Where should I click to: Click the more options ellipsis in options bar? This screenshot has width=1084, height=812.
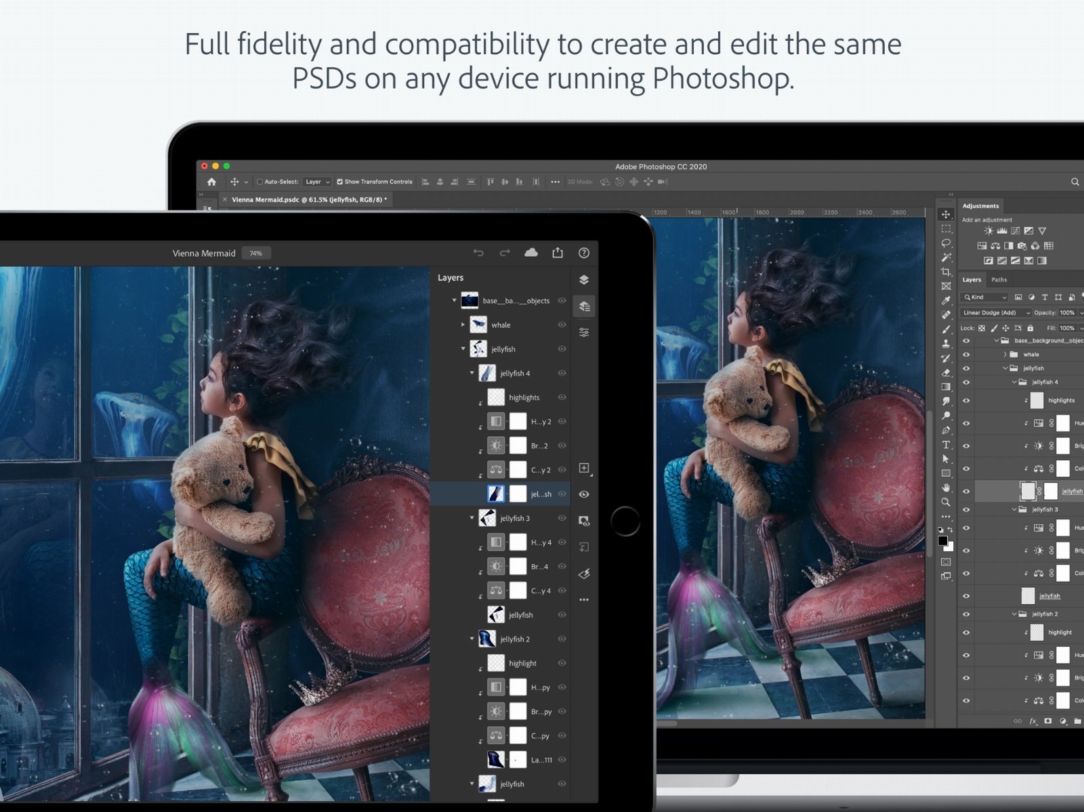tap(555, 181)
